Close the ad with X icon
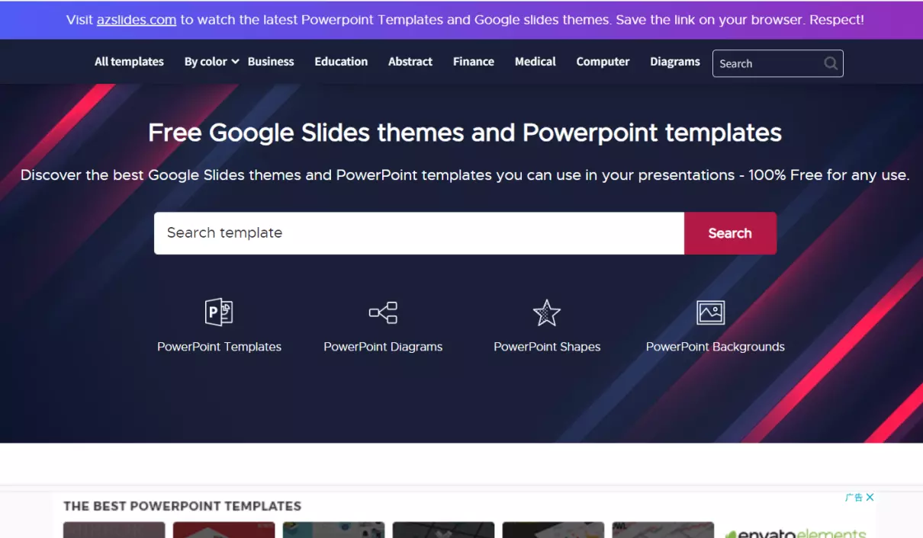 [870, 498]
